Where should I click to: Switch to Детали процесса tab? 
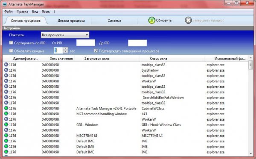(71, 20)
